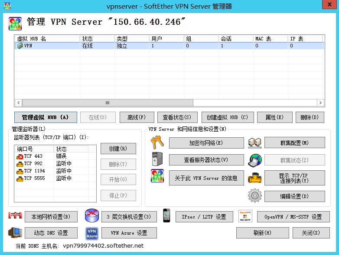The image size is (339, 255).
Task: Open 群集配置(M)
Action: 295,143
